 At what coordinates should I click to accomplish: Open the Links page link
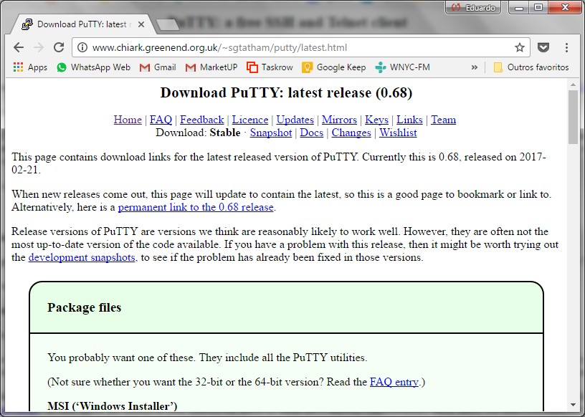pyautogui.click(x=409, y=120)
